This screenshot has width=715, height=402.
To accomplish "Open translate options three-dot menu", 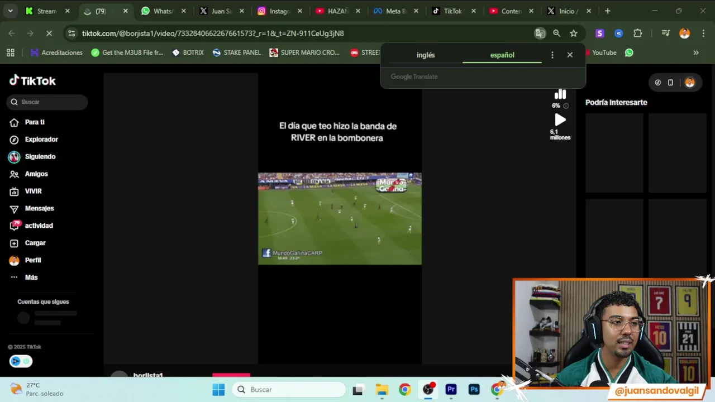I will point(552,55).
